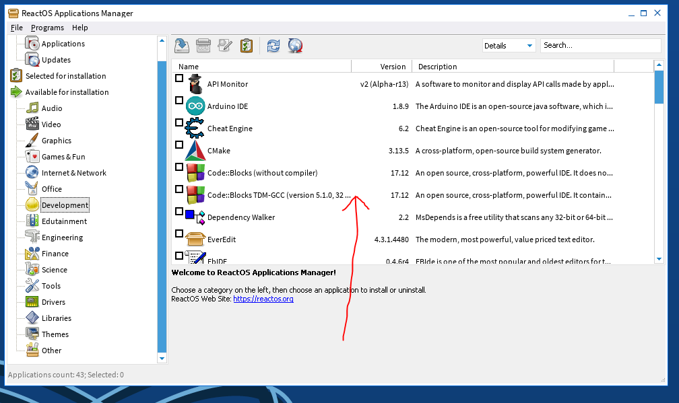Check the CMake checkbox
Screen dimensions: 679x403
tap(179, 145)
